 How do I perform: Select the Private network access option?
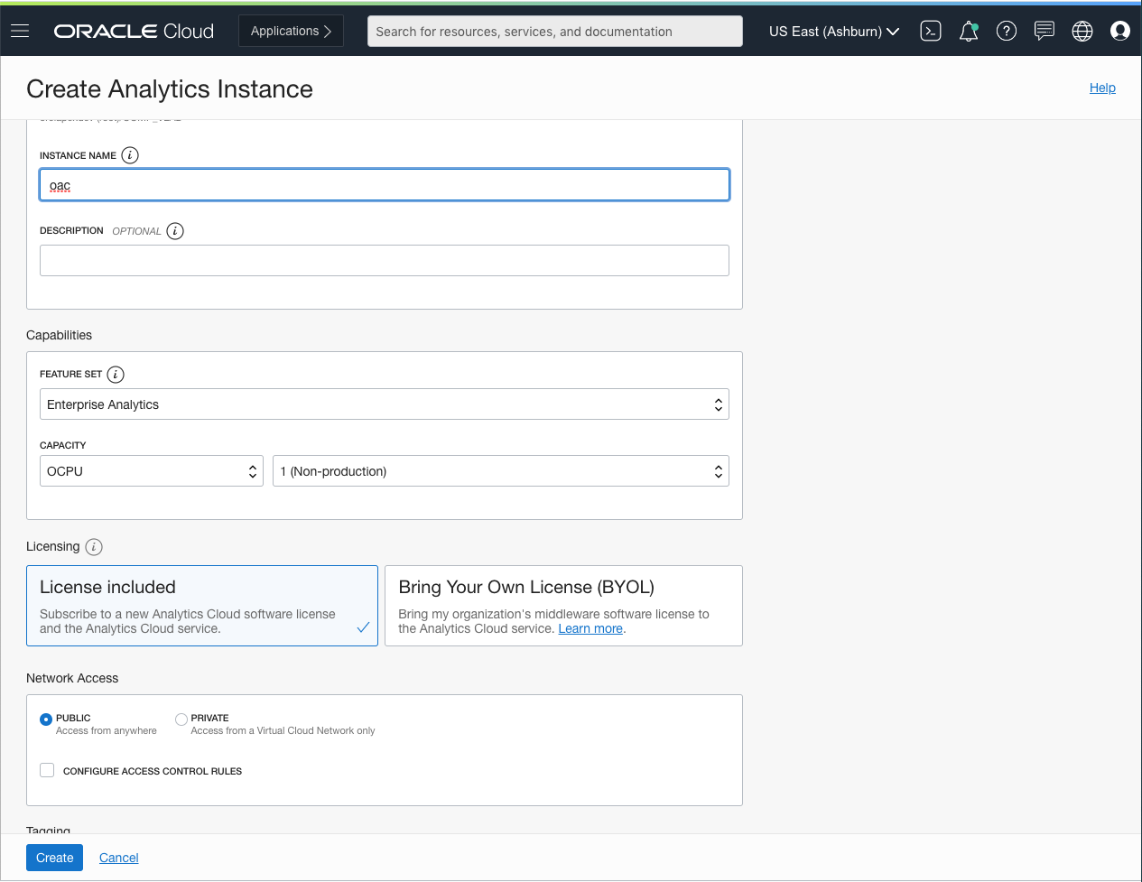pos(181,719)
